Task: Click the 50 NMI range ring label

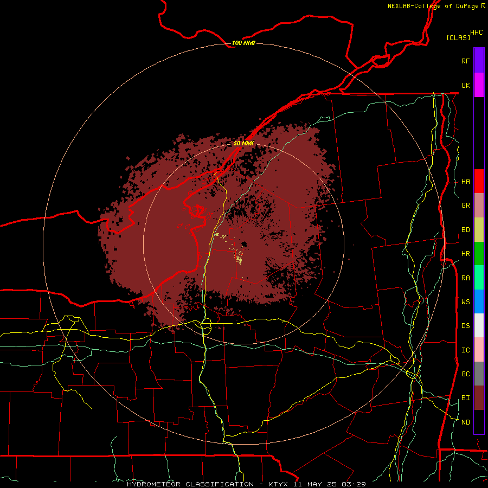Action: tap(243, 143)
